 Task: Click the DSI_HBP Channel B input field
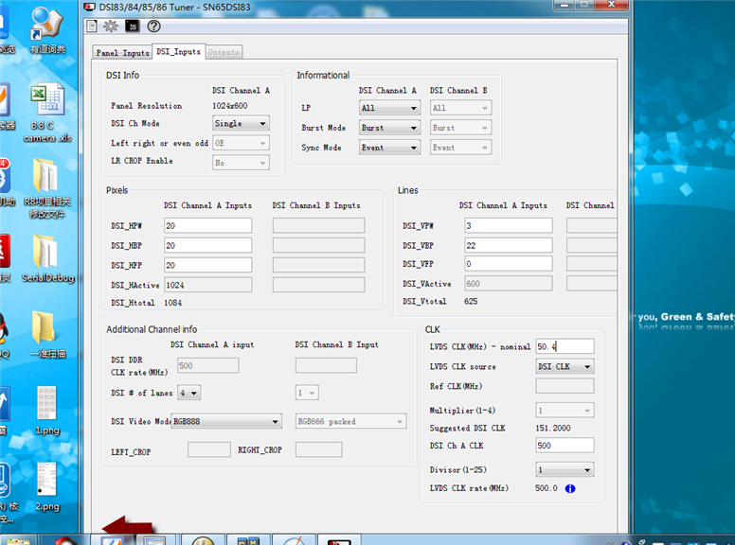319,245
